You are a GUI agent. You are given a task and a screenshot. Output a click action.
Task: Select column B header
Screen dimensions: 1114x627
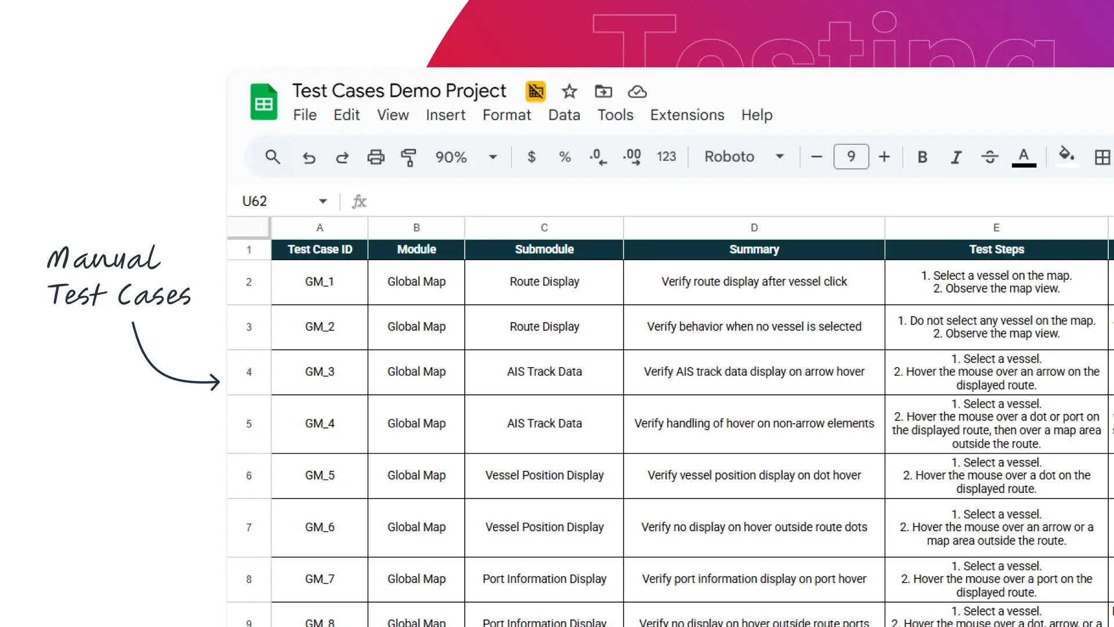point(416,228)
